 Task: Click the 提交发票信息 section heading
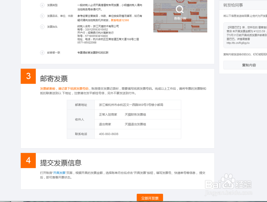pyautogui.click(x=61, y=163)
